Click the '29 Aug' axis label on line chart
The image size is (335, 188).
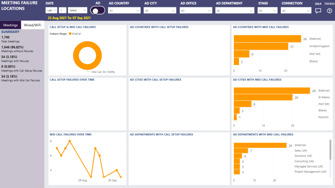coord(82,180)
